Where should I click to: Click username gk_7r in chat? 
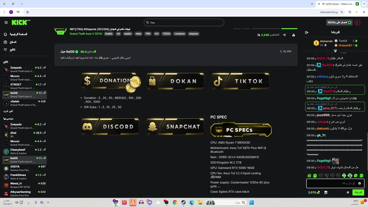321,135
